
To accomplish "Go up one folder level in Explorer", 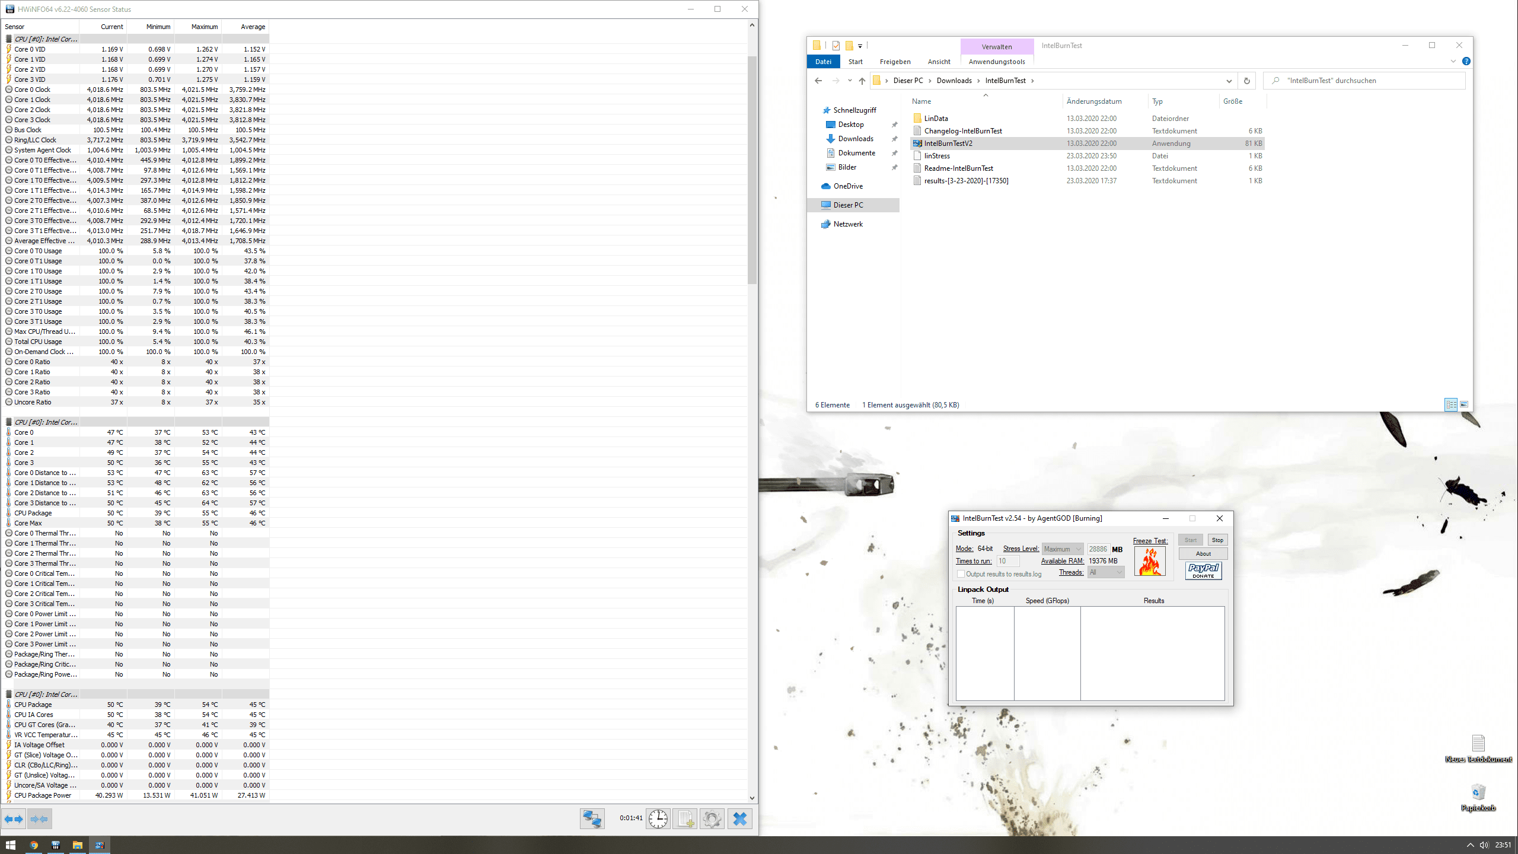I will [862, 81].
